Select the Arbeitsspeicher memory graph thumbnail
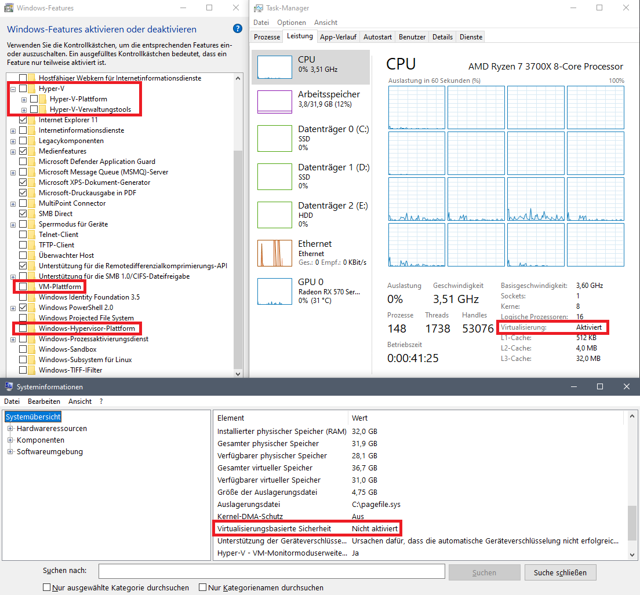Screen dimensions: 640x595 coord(275,102)
